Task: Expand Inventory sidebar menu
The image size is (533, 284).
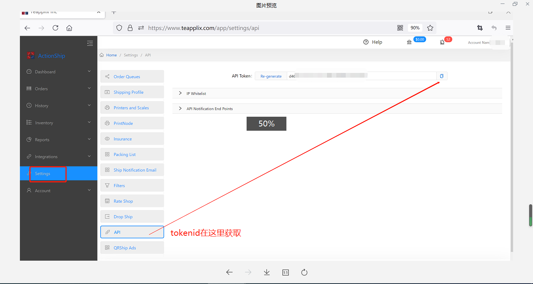Action: click(x=59, y=123)
